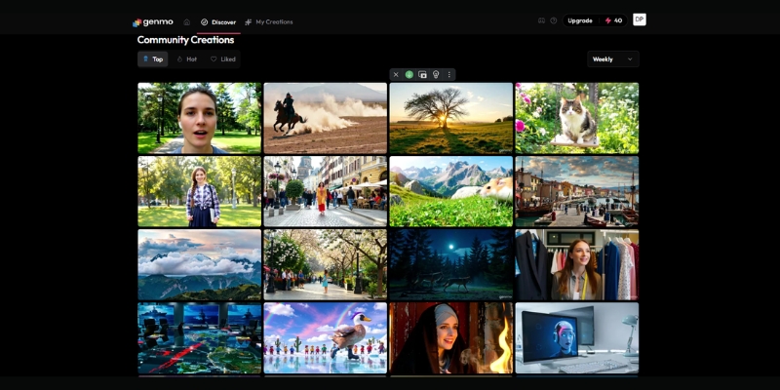This screenshot has height=390, width=780.
Task: Open the Discord icon in header
Action: pos(541,20)
